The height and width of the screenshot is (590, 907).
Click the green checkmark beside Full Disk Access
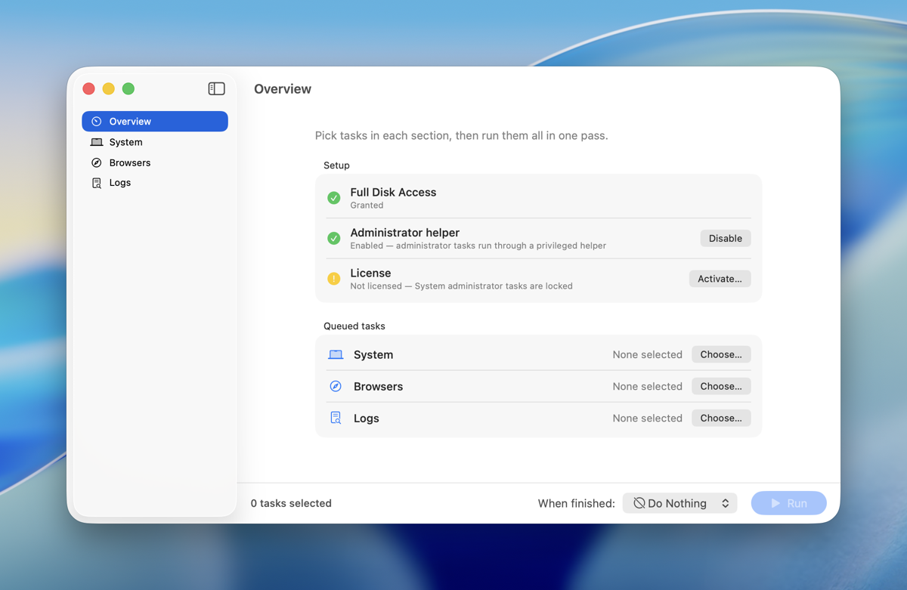333,198
